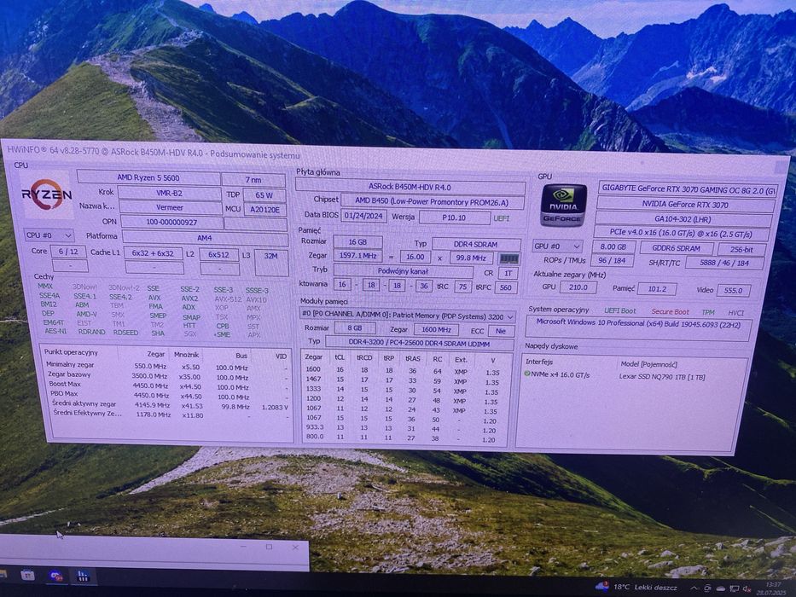Click the PCIe v4.0 x16 bus field

click(x=682, y=234)
